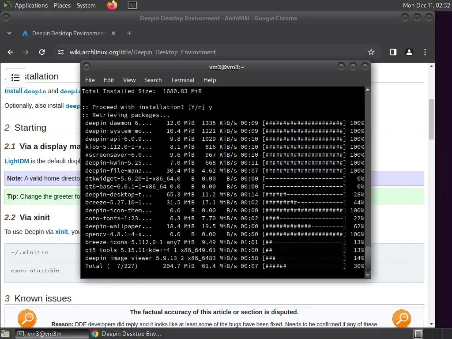
Task: Click Chrome page scroll up arrow
Action: click(431, 66)
